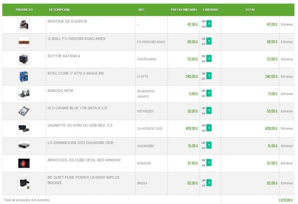Increase quantity of ASROCK H87M
The image size is (298, 204).
(x=203, y=91)
